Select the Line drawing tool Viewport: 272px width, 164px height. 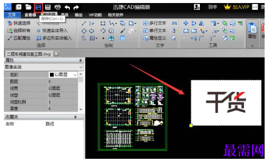(x=84, y=23)
